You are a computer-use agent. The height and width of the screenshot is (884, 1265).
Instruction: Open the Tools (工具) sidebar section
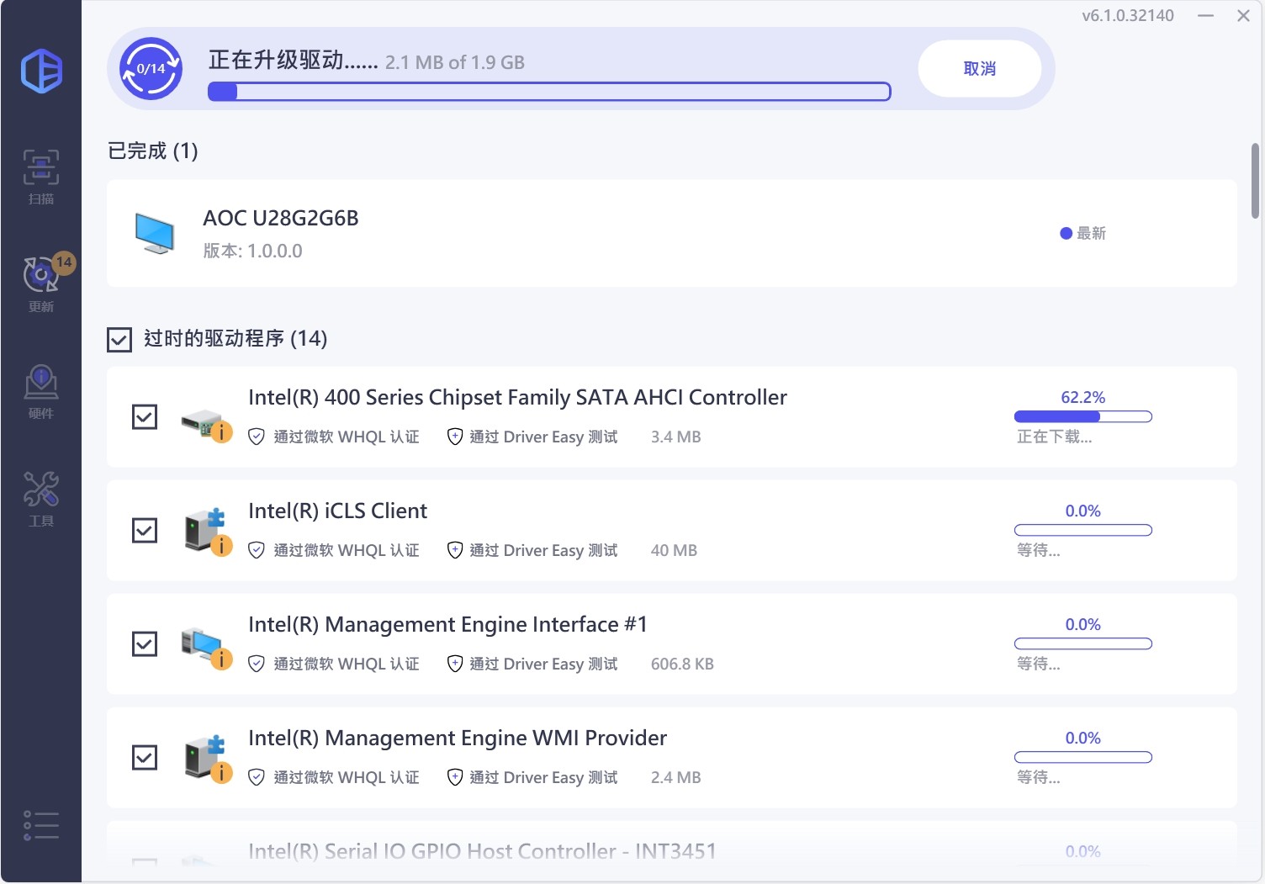[x=41, y=499]
